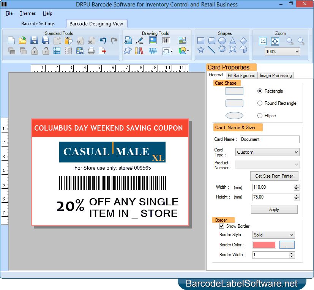314x290 pixels.
Task: Select the Signature pen tool
Action: (x=140, y=41)
